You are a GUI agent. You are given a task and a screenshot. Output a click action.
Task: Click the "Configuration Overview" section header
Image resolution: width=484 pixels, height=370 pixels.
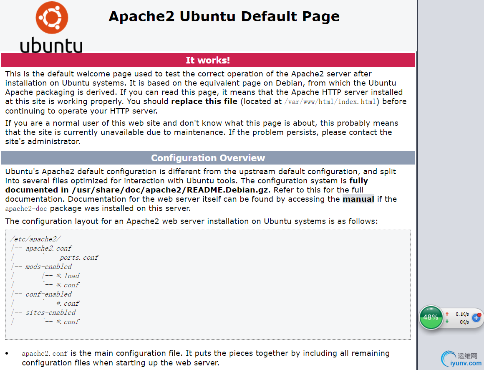[x=208, y=158]
